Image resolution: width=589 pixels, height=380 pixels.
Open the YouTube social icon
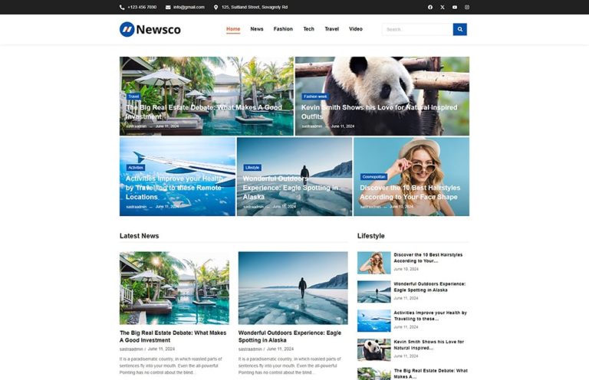[455, 7]
